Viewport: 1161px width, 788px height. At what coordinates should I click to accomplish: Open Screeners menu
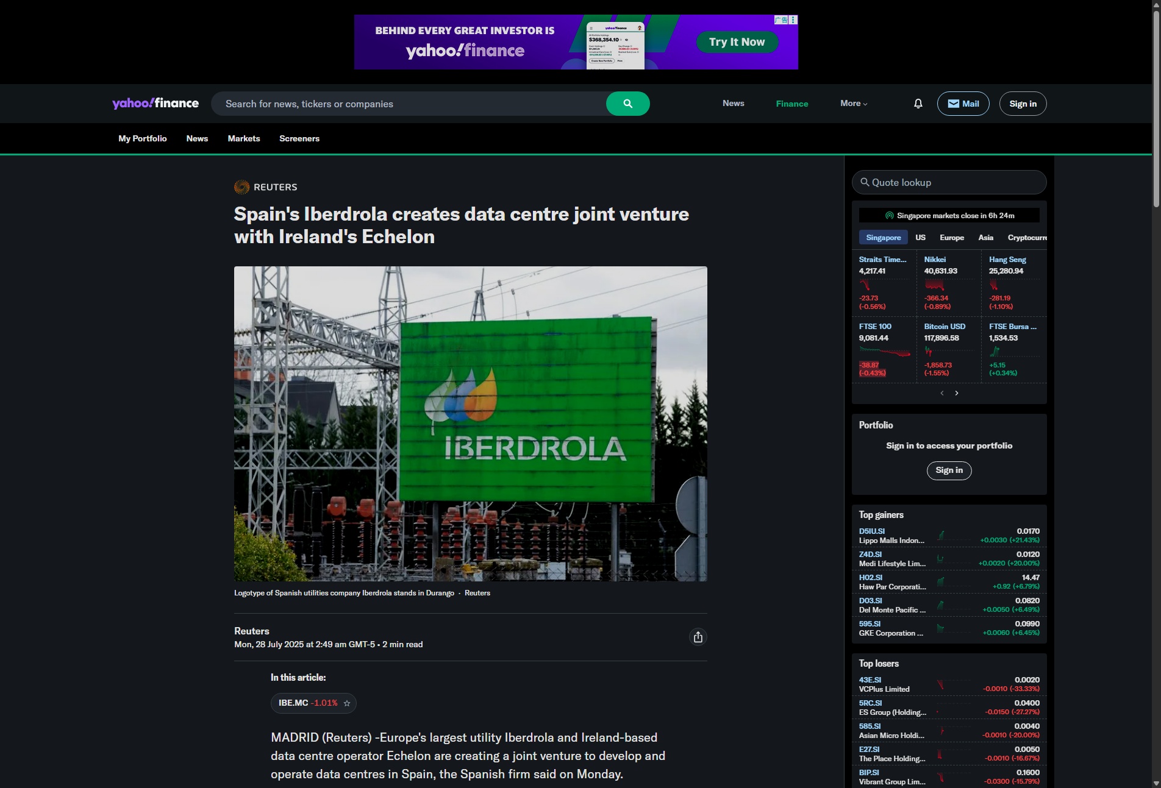pos(299,138)
